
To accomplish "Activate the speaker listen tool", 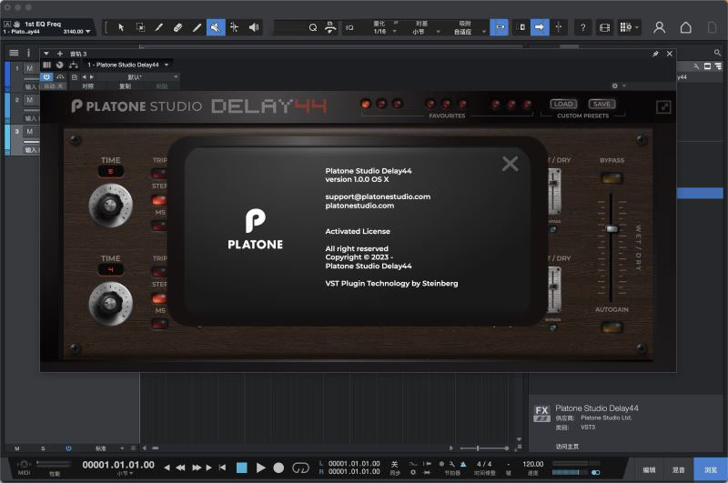I will pyautogui.click(x=254, y=27).
